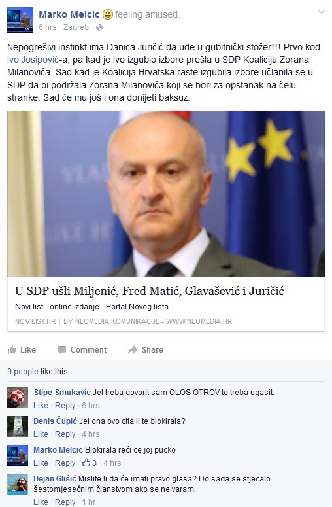Open Zagreb location link in post header

tap(76, 27)
